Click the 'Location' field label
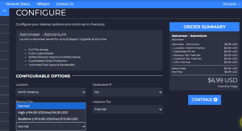242x131 pixels. 22,85
